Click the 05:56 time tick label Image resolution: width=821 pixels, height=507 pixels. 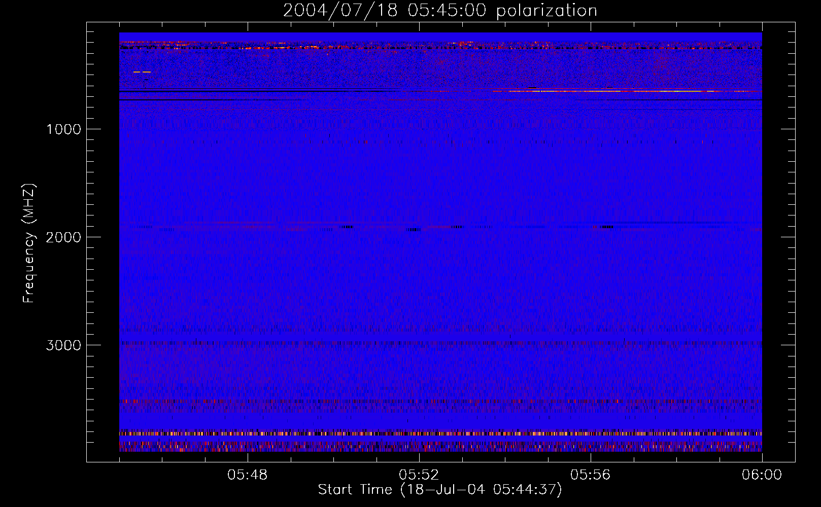point(591,475)
